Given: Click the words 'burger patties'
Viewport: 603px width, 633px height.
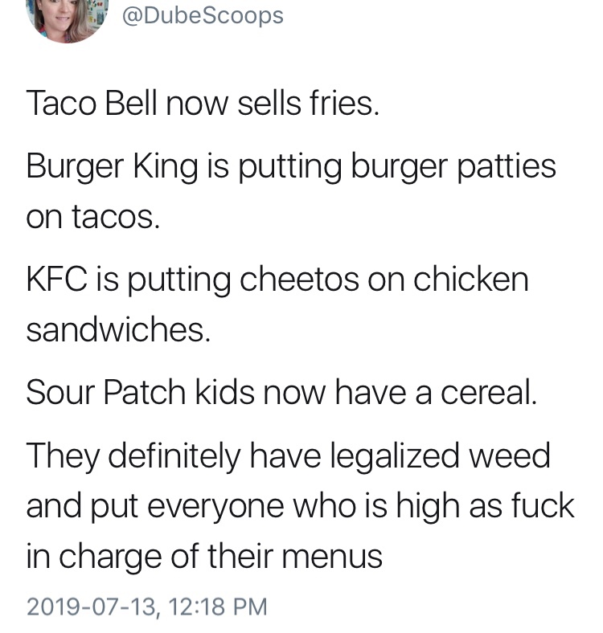Looking at the screenshot, I should click(453, 167).
